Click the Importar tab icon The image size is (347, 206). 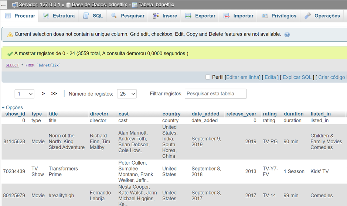[227, 16]
